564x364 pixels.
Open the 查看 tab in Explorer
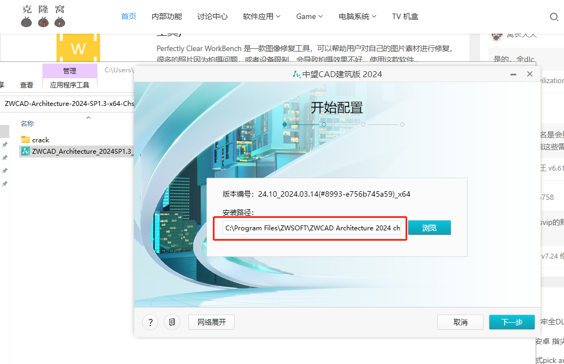pos(27,85)
